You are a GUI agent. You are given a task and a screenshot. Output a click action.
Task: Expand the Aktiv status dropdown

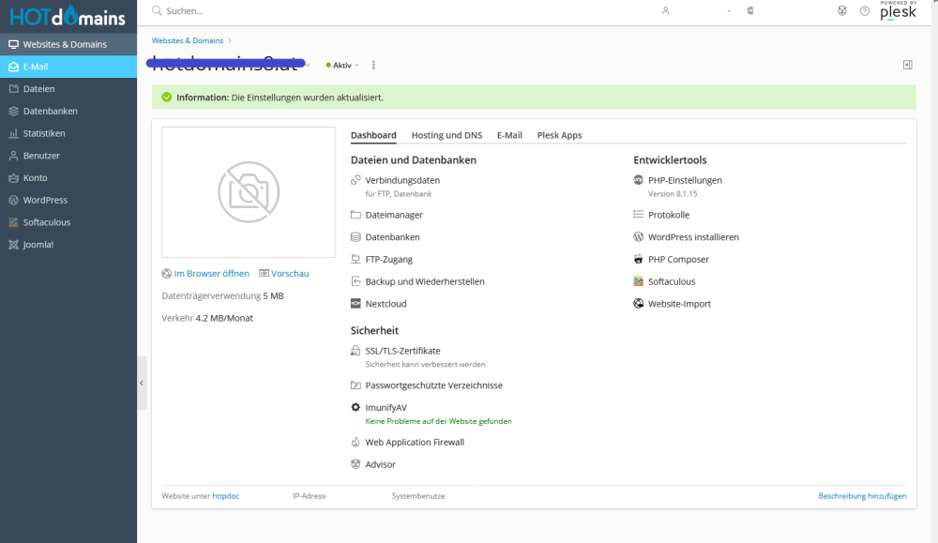point(342,66)
